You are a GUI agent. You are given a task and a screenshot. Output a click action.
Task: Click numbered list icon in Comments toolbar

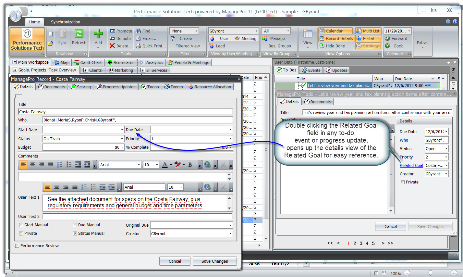69,165
